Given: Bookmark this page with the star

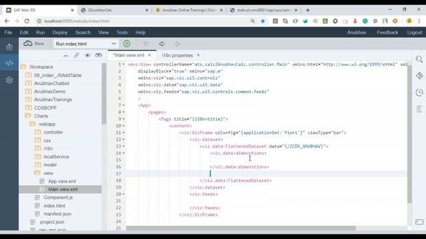Looking at the screenshot, I should point(263,21).
